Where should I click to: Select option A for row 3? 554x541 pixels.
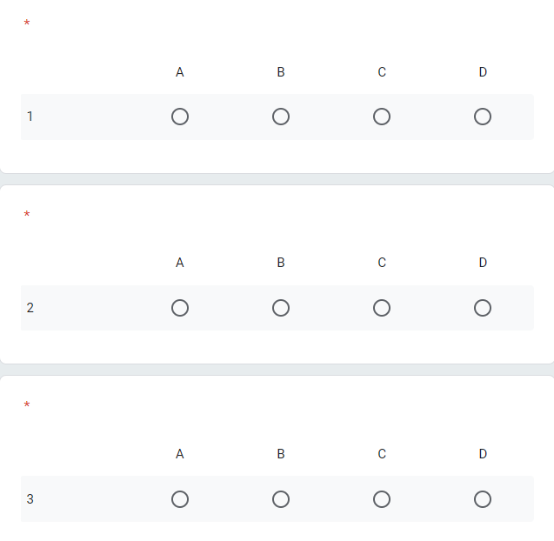point(180,499)
